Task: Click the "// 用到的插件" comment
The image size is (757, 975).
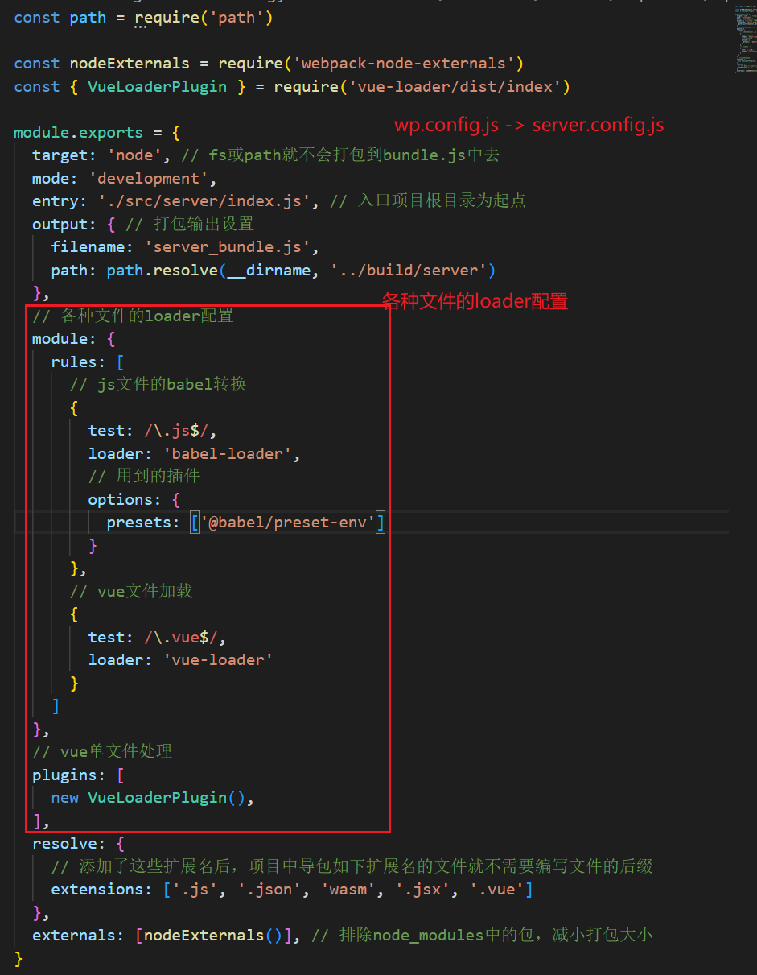Action: [144, 477]
